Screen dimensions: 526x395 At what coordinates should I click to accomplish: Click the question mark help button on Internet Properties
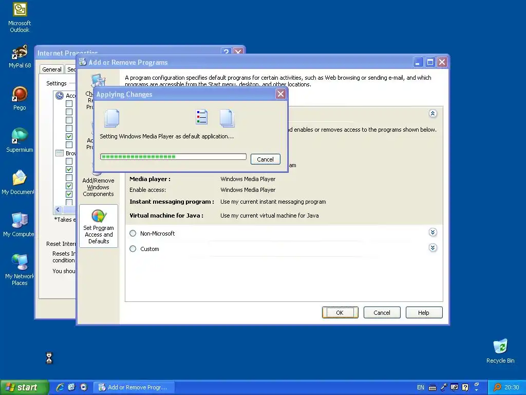point(227,52)
